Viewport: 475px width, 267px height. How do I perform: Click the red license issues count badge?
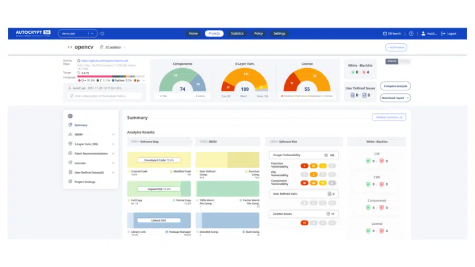(304, 223)
